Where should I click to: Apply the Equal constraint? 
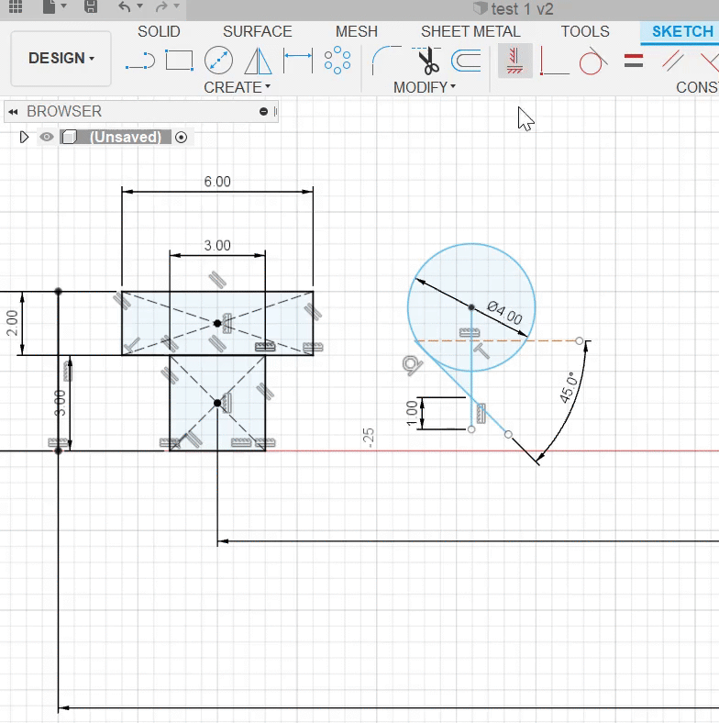pyautogui.click(x=634, y=61)
